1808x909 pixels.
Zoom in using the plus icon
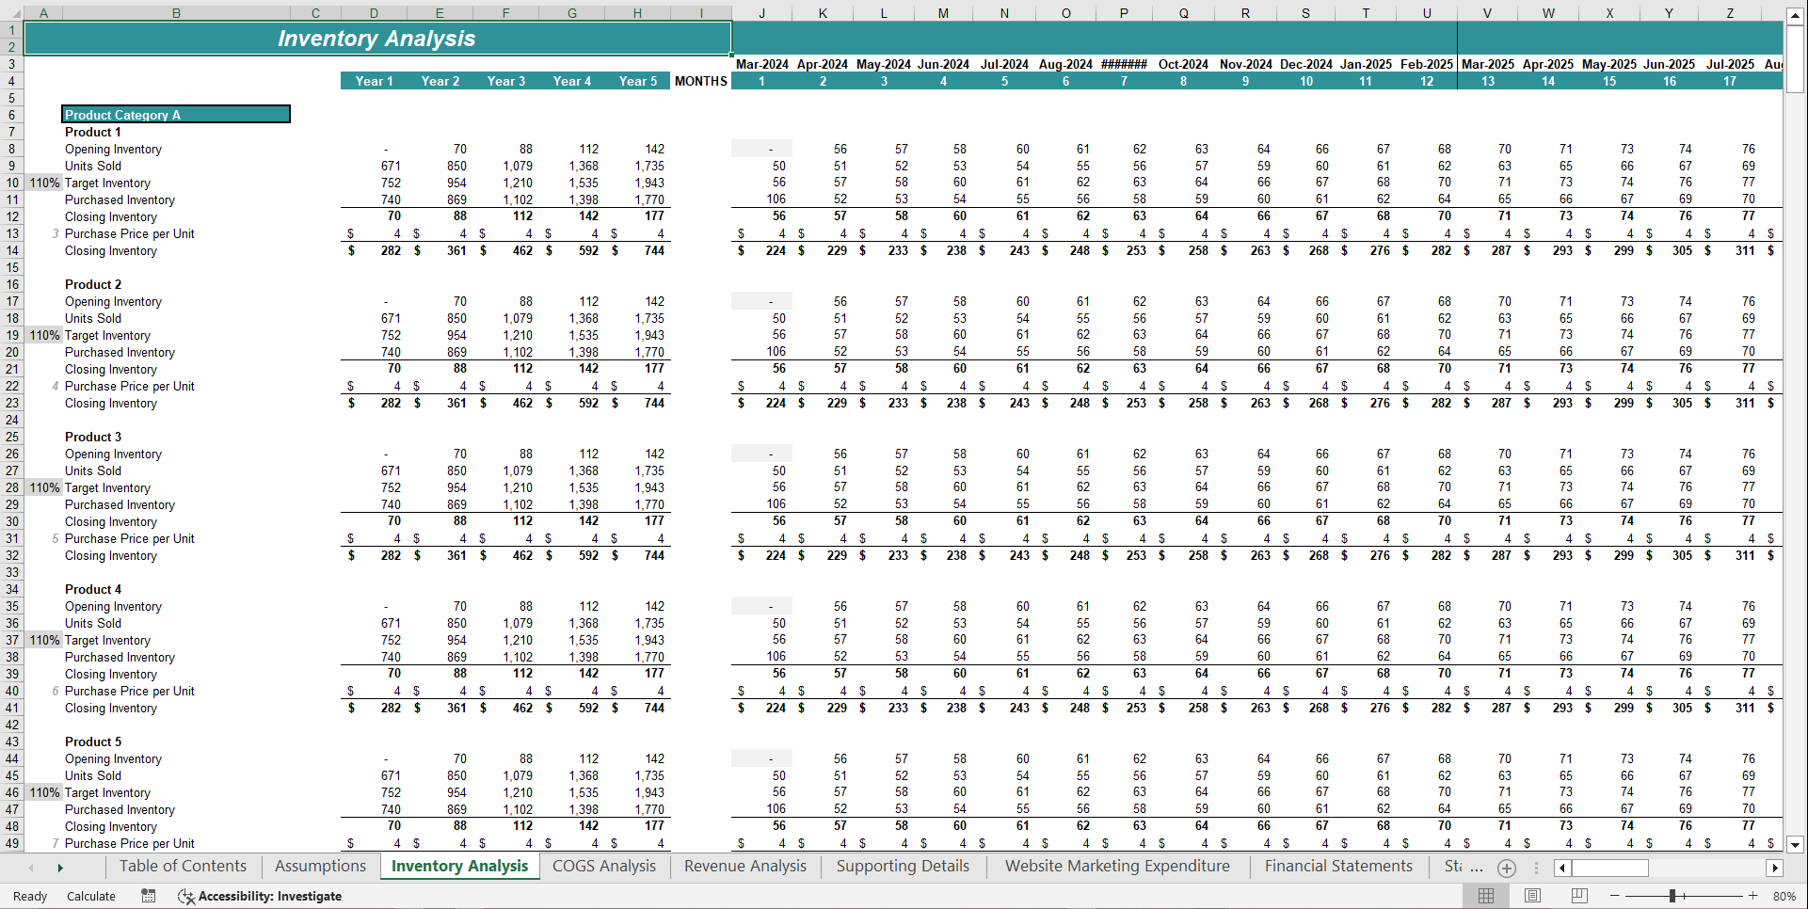(x=1752, y=896)
